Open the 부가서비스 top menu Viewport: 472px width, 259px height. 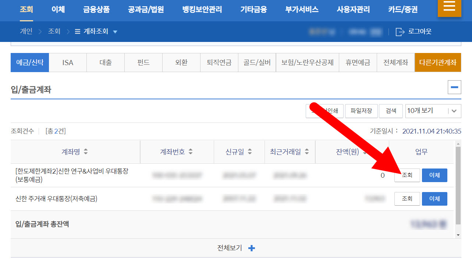pos(302,10)
